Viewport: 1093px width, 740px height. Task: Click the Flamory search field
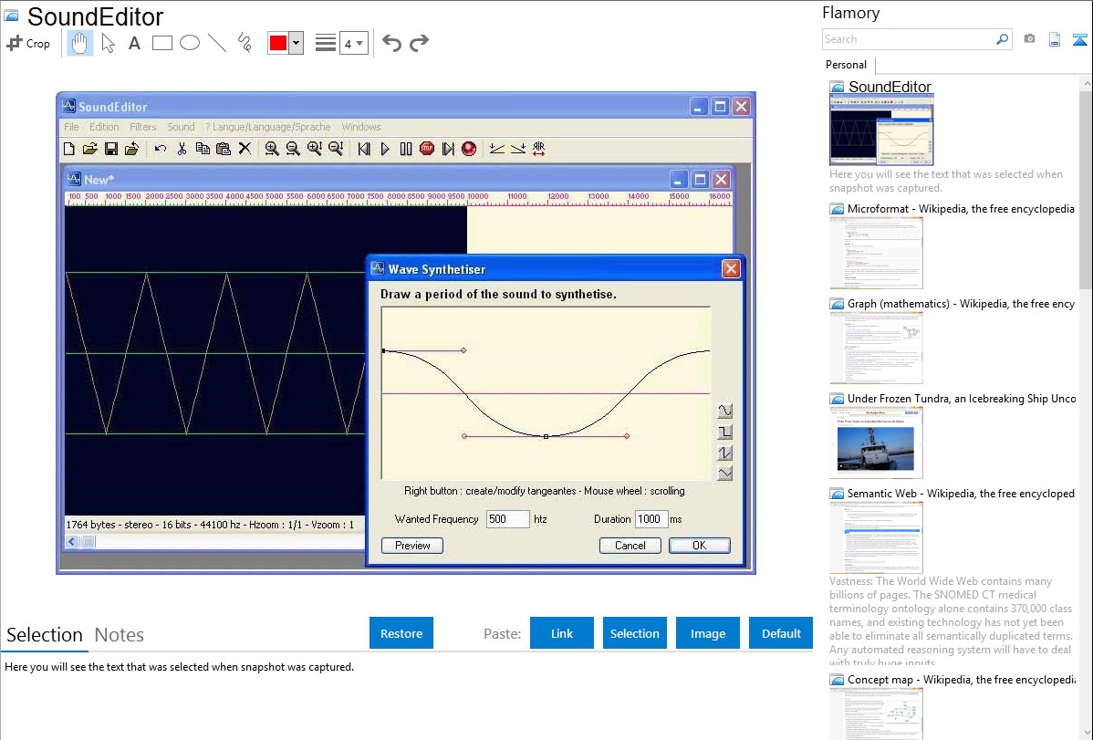pos(908,39)
